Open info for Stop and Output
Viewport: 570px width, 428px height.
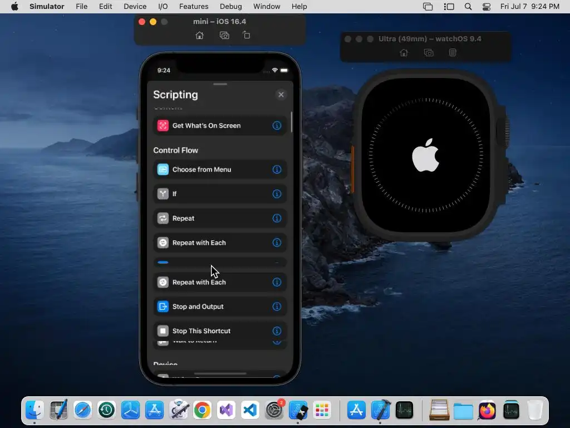click(x=277, y=307)
